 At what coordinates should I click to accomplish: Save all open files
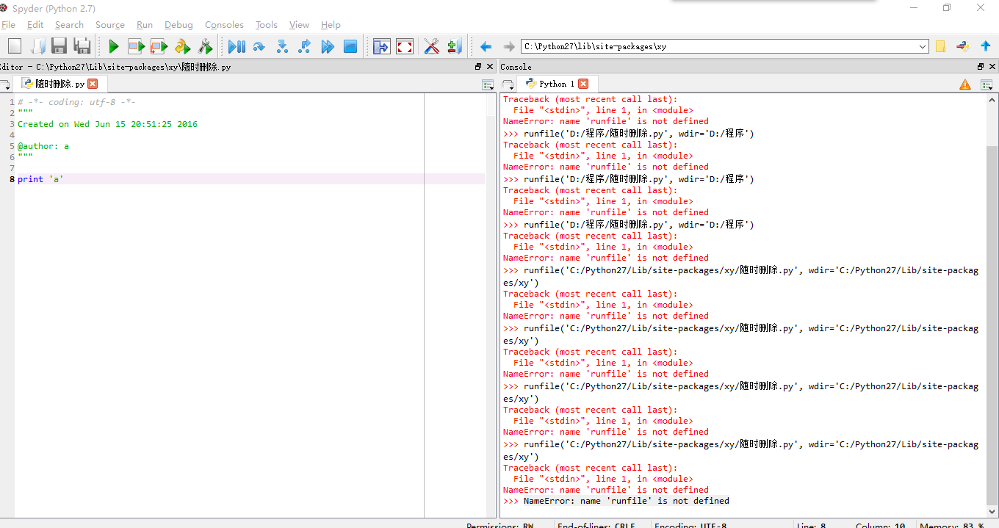pos(82,46)
